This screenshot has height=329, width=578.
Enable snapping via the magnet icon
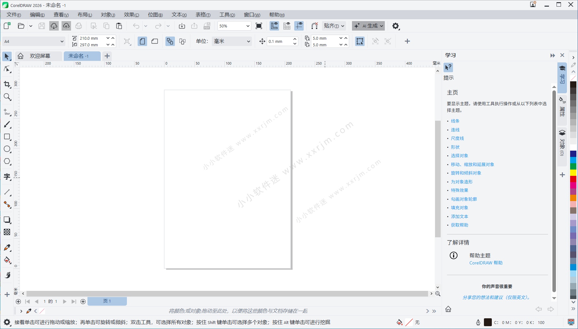point(314,26)
